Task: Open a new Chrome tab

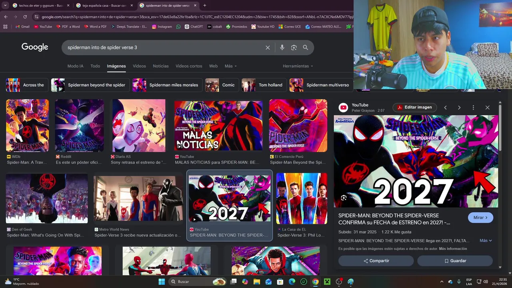Action: 205,6
